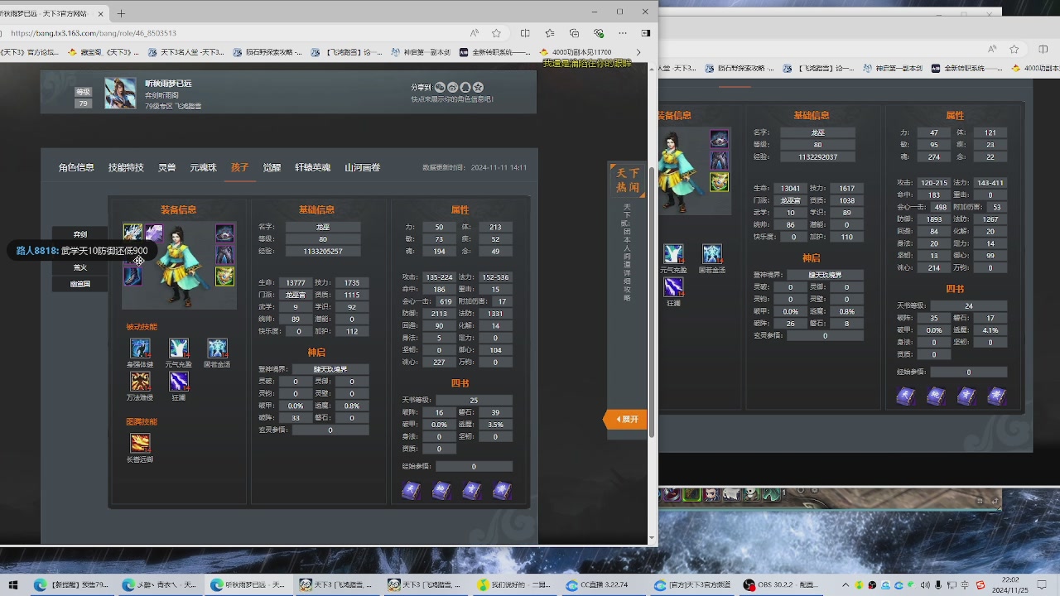The image size is (1060, 596).
Task: Click 狂澜 icon in the right window
Action: click(x=673, y=287)
